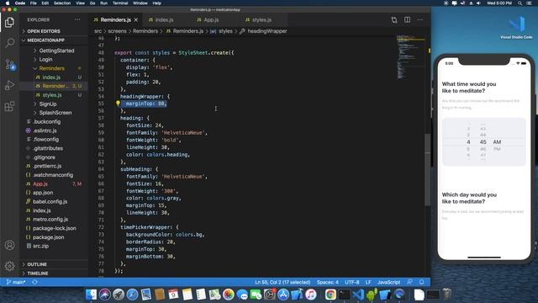Collapse the Reminders folder
Viewport: 538px width, 303px height.
pyautogui.click(x=53, y=68)
